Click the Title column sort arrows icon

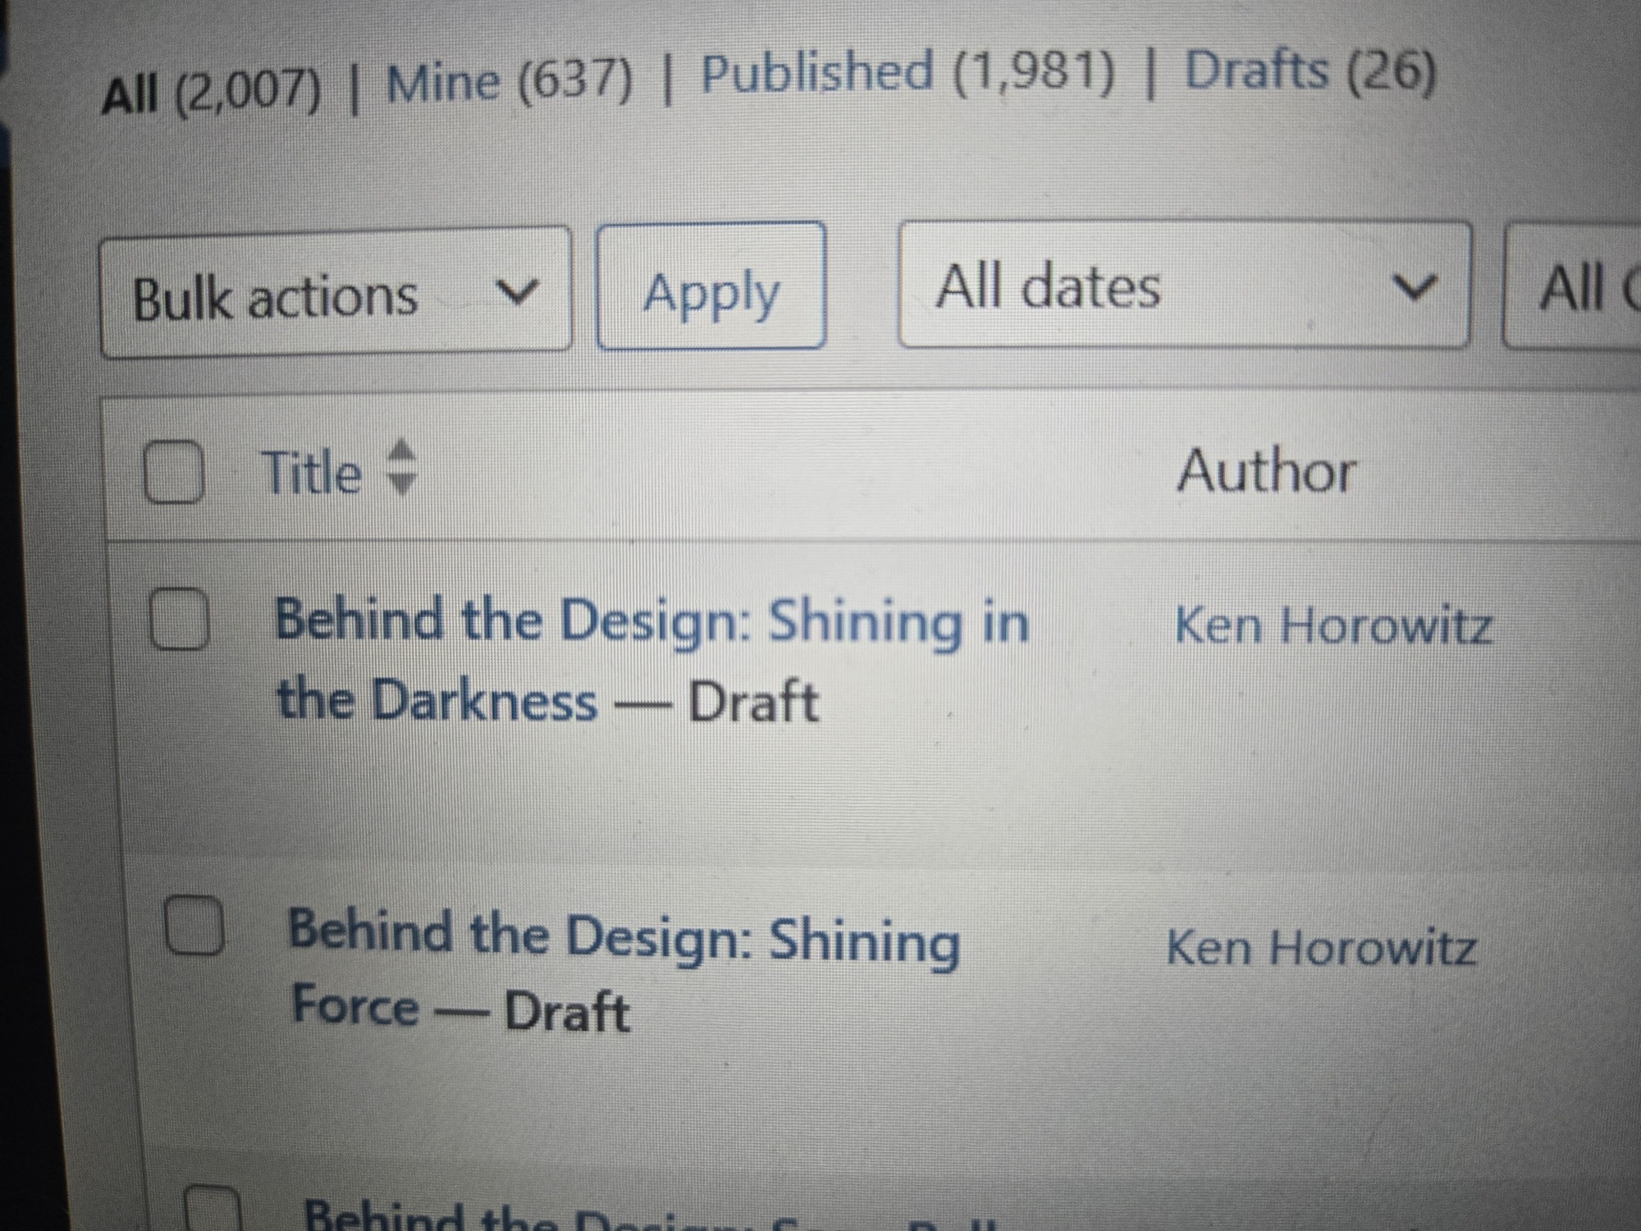pyautogui.click(x=401, y=469)
